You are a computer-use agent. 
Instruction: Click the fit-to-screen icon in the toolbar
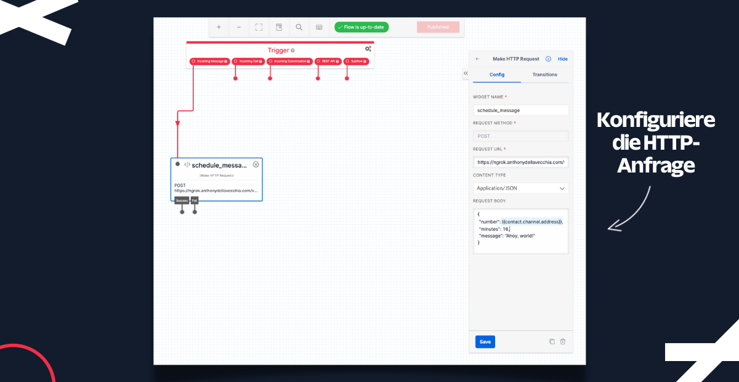coord(259,27)
